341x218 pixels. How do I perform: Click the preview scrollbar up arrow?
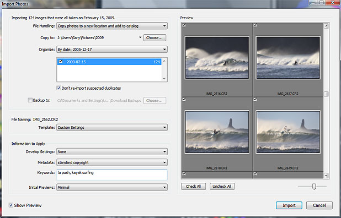[x=326, y=26]
